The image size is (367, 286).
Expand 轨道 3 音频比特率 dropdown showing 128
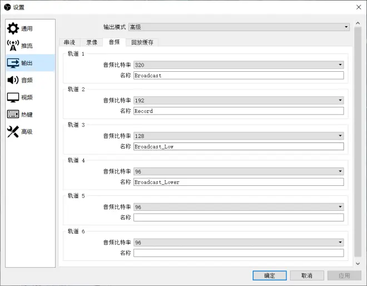[x=239, y=136]
